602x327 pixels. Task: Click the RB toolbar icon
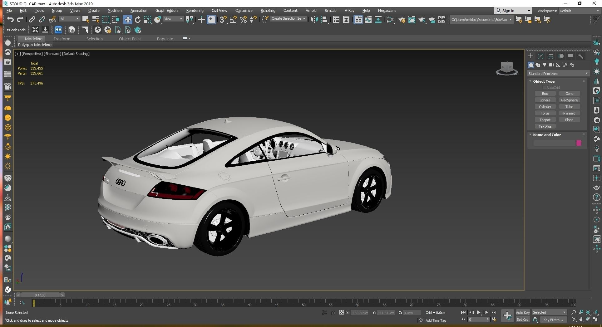point(58,30)
